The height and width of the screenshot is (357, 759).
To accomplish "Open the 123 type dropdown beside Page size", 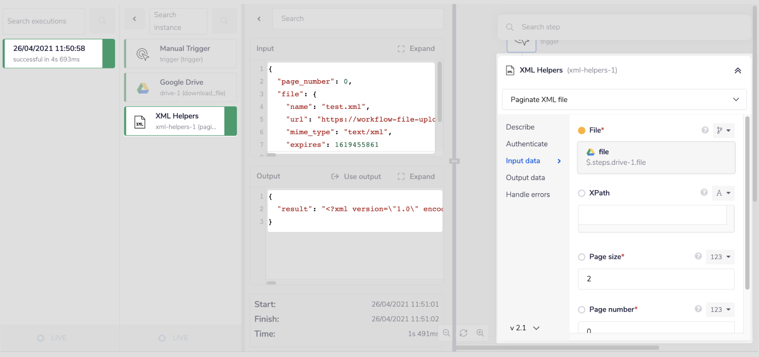I will click(720, 257).
